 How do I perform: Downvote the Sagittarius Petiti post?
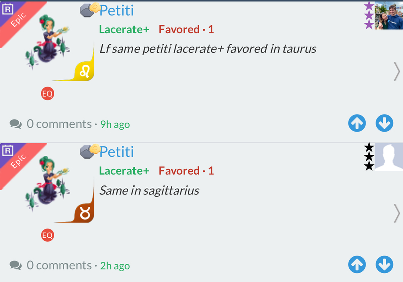pyautogui.click(x=384, y=265)
